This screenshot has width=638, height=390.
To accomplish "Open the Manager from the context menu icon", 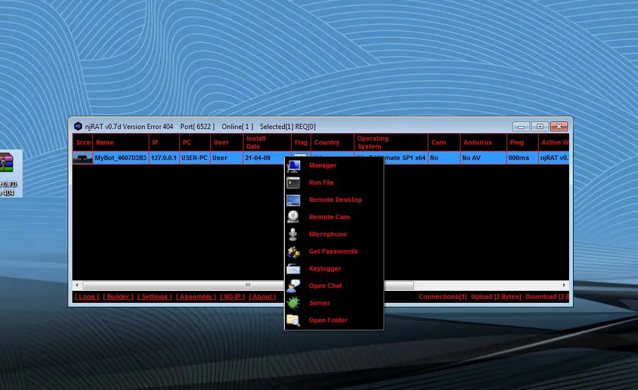I will 294,165.
